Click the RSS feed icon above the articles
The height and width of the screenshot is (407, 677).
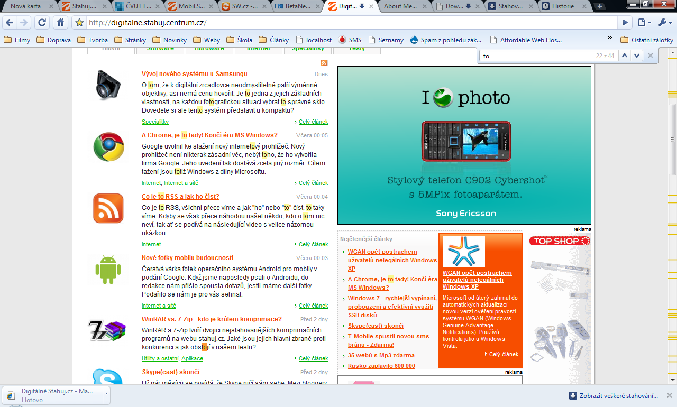coord(324,63)
